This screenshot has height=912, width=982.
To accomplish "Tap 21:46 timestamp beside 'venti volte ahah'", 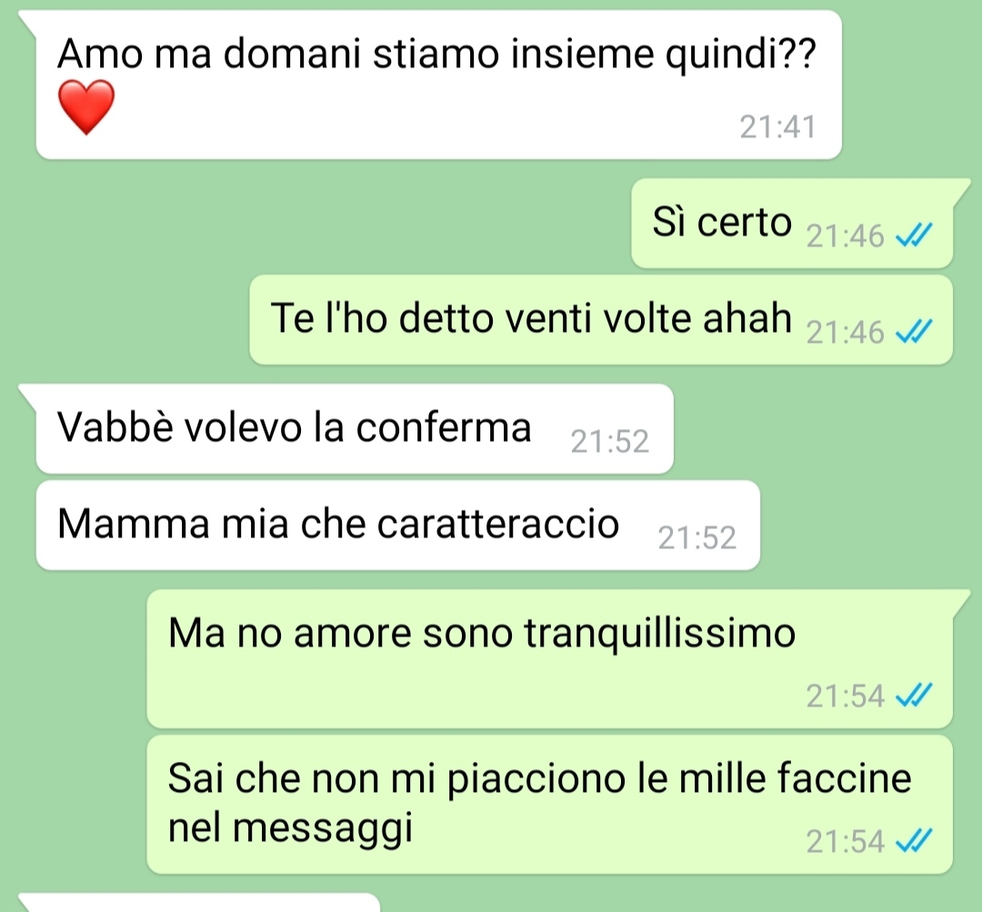I will [x=845, y=333].
